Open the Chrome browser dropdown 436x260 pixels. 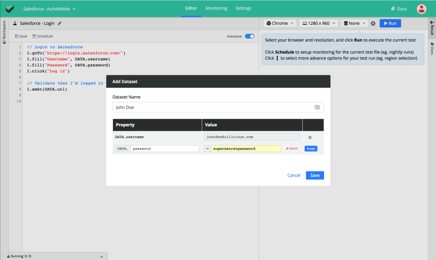pos(280,23)
